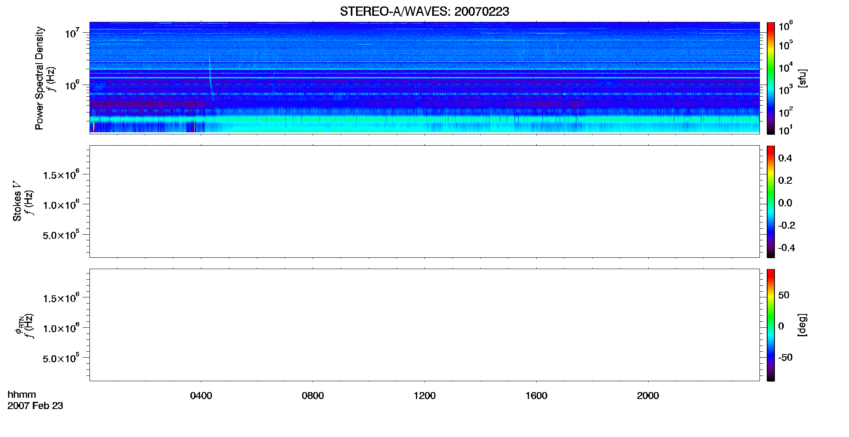Select the 1.0×10^6 tick of the φ RTN panel
The height and width of the screenshot is (437, 849).
pos(61,328)
